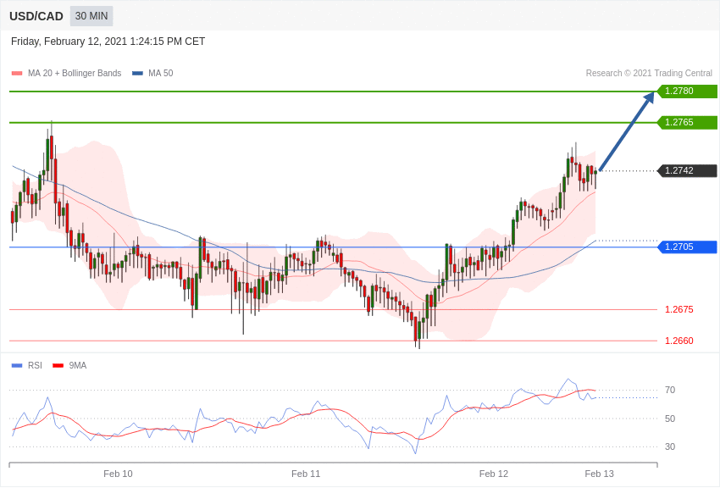Click the blue RSI legend swatch
720x488 pixels.
pos(17,365)
